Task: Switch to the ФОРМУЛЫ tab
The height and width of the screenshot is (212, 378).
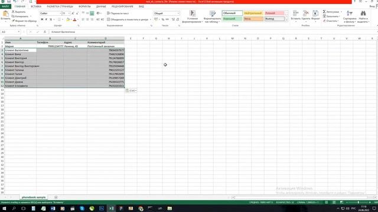Action: pyautogui.click(x=84, y=6)
